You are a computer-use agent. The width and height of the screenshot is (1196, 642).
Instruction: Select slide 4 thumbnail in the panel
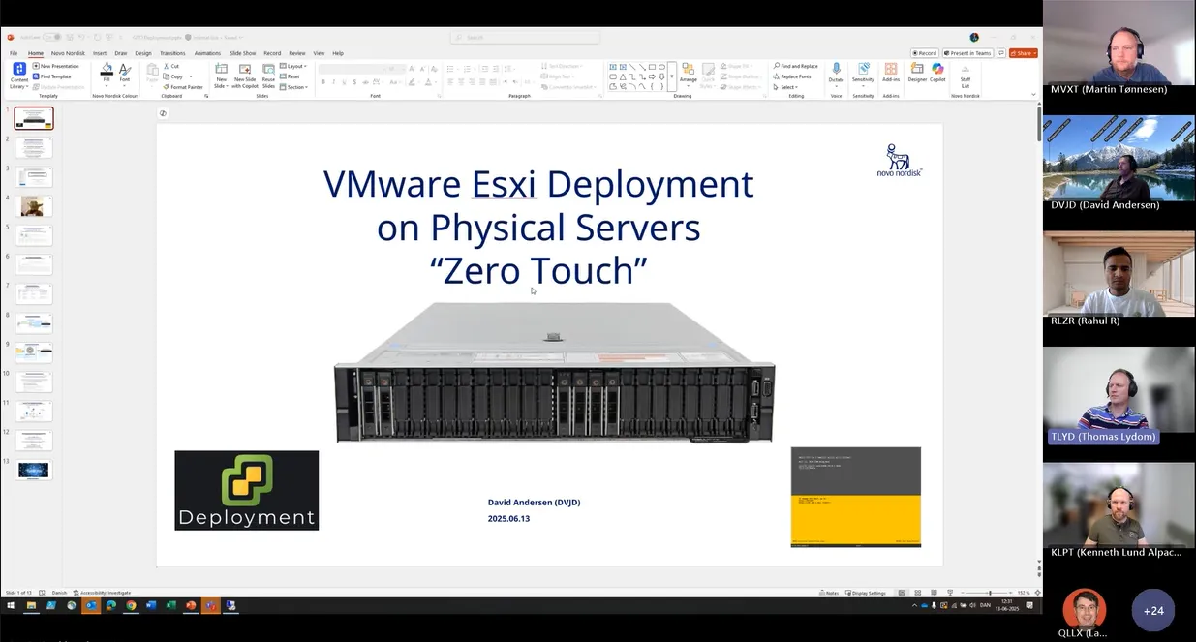click(35, 206)
